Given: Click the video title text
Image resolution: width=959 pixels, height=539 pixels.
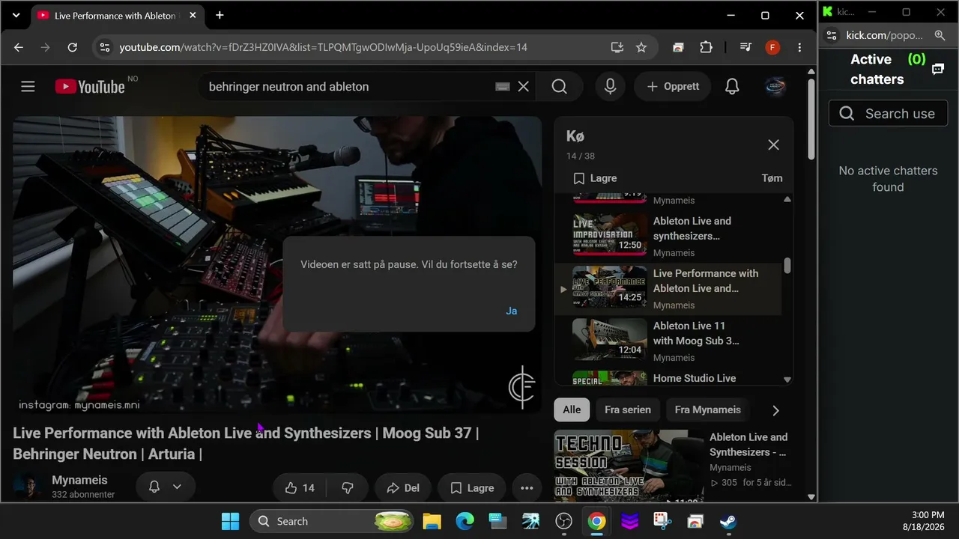Looking at the screenshot, I should click(246, 443).
